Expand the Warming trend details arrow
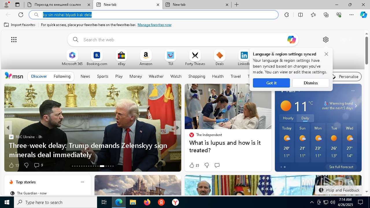Screen dimensions: 370x208 pyautogui.click(x=356, y=106)
